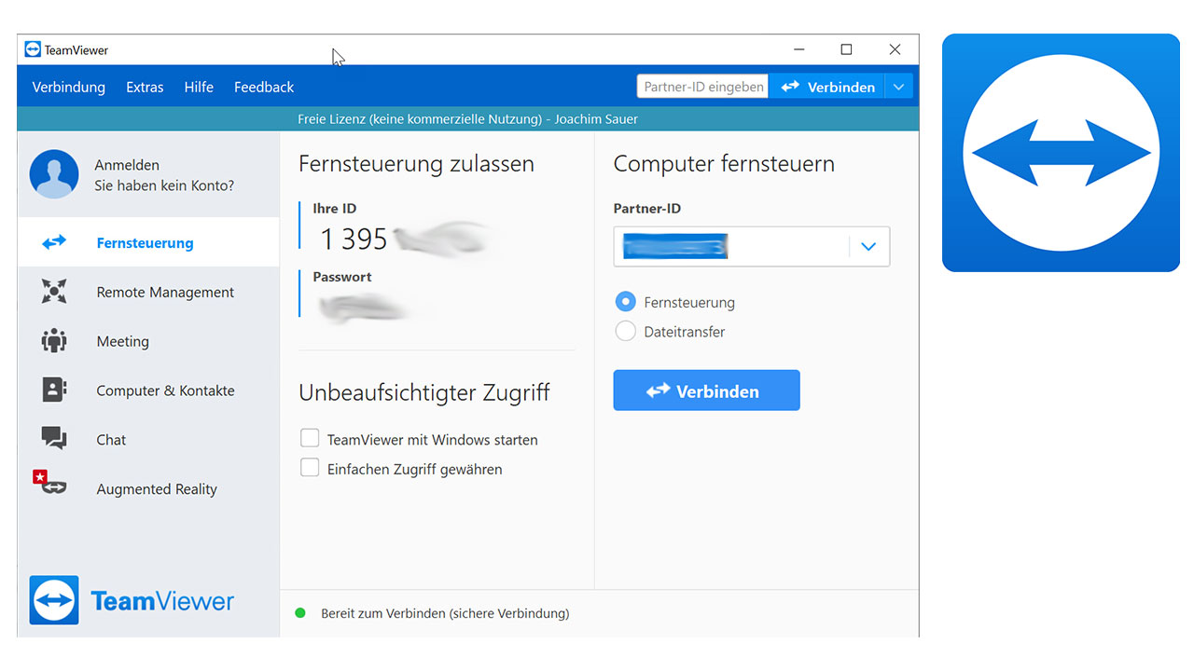Click the Partner-ID eingeben field in header

point(702,87)
